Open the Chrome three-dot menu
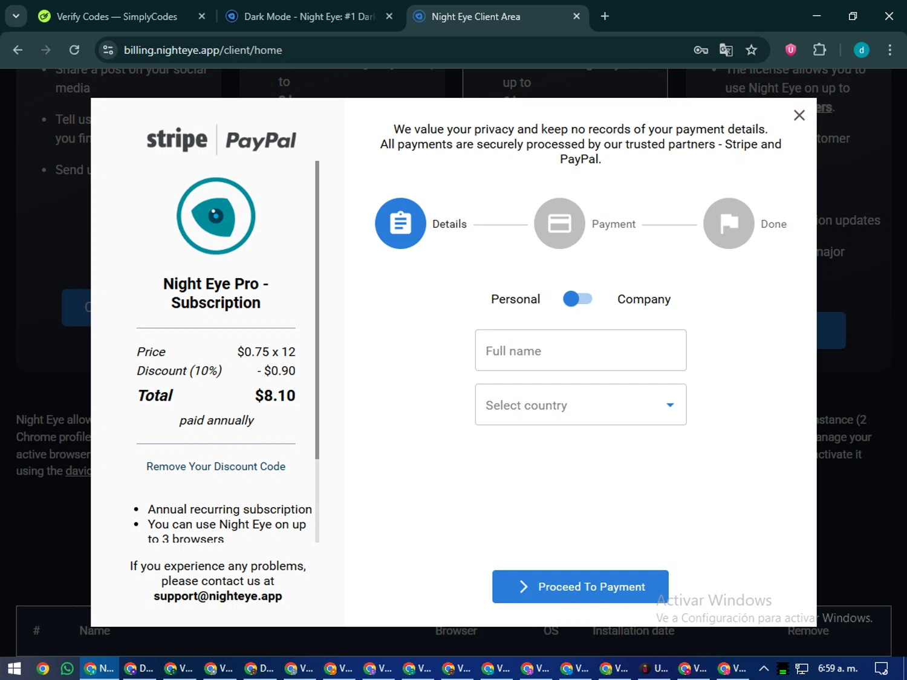This screenshot has height=680, width=907. pyautogui.click(x=889, y=50)
